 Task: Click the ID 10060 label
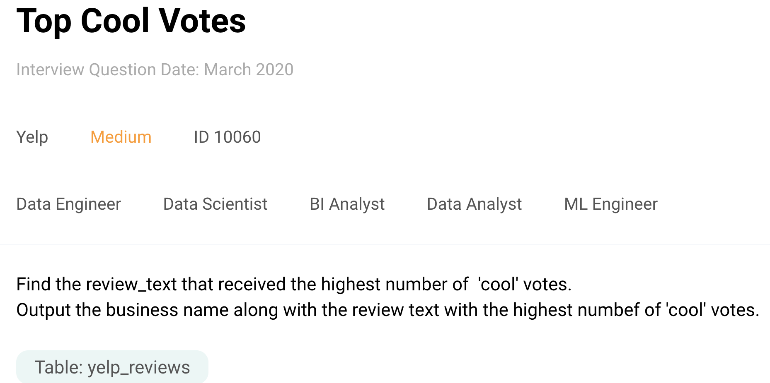point(227,137)
